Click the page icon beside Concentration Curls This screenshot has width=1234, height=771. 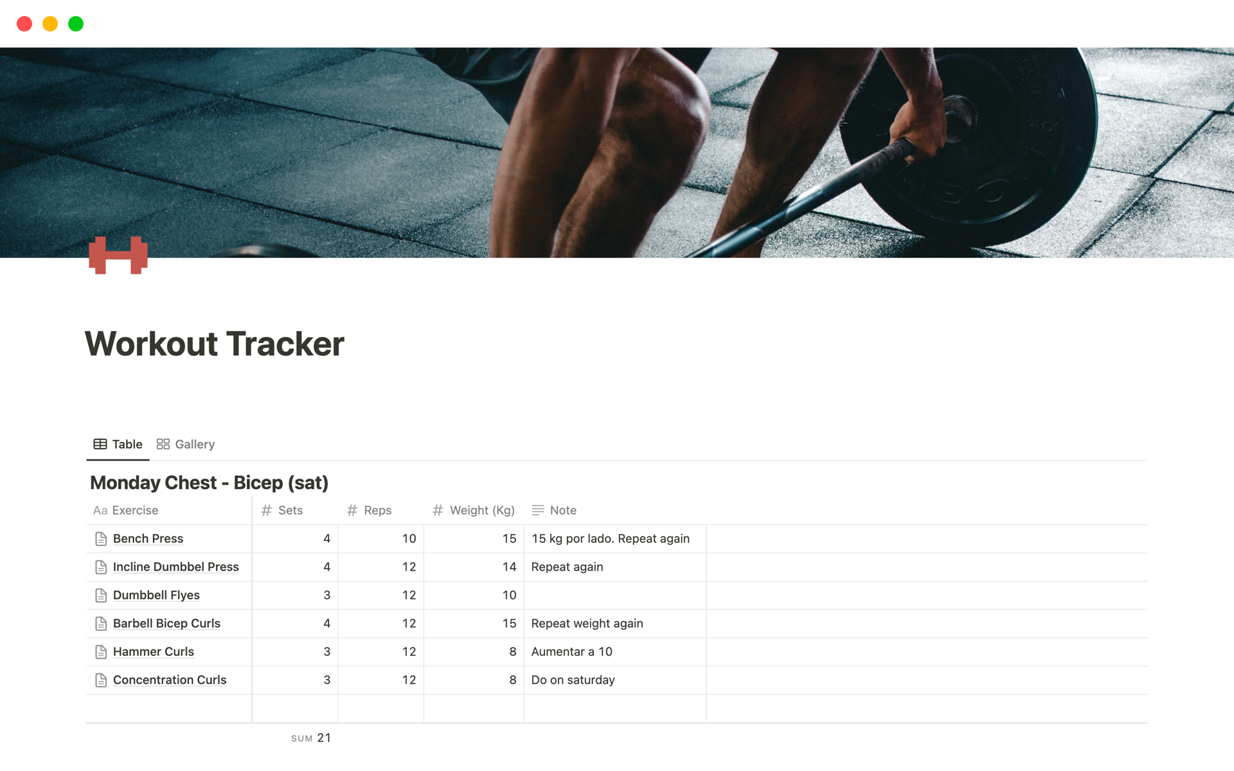tap(101, 680)
